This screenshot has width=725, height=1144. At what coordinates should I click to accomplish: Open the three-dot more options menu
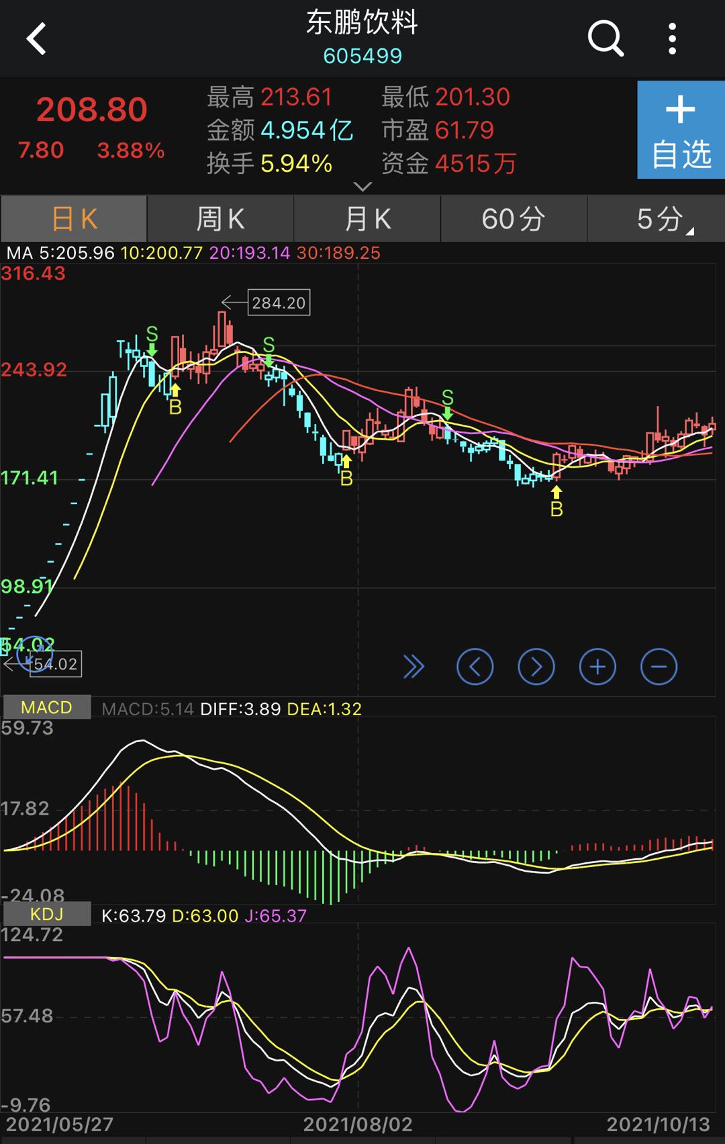click(672, 38)
